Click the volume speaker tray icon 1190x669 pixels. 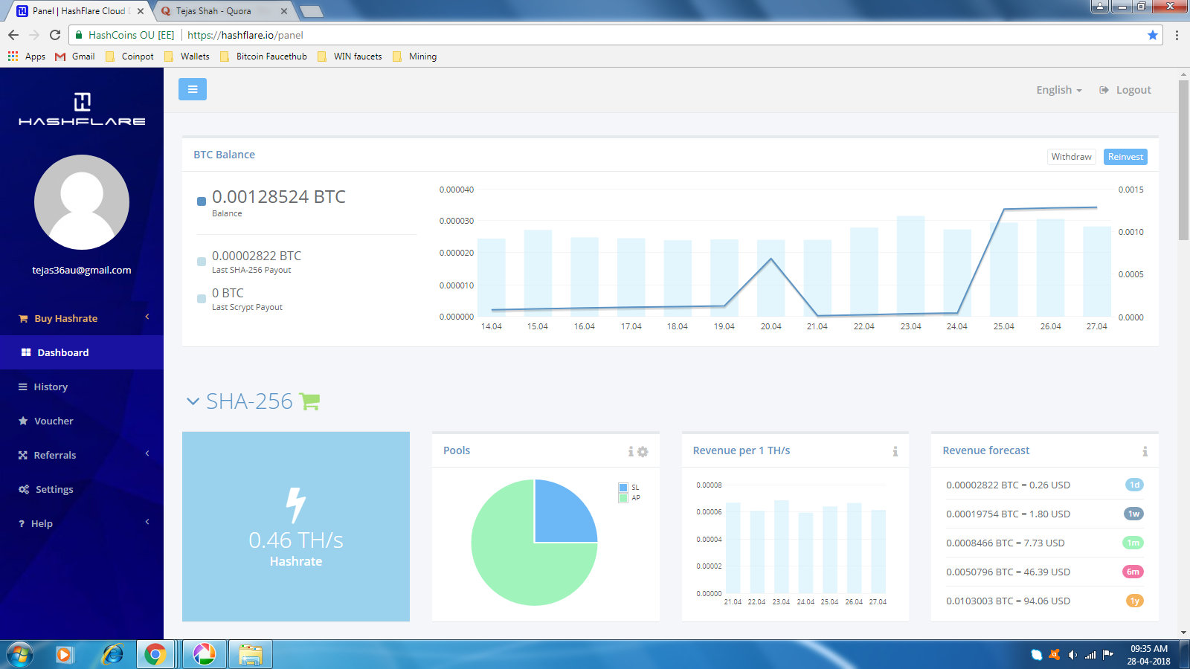1072,655
